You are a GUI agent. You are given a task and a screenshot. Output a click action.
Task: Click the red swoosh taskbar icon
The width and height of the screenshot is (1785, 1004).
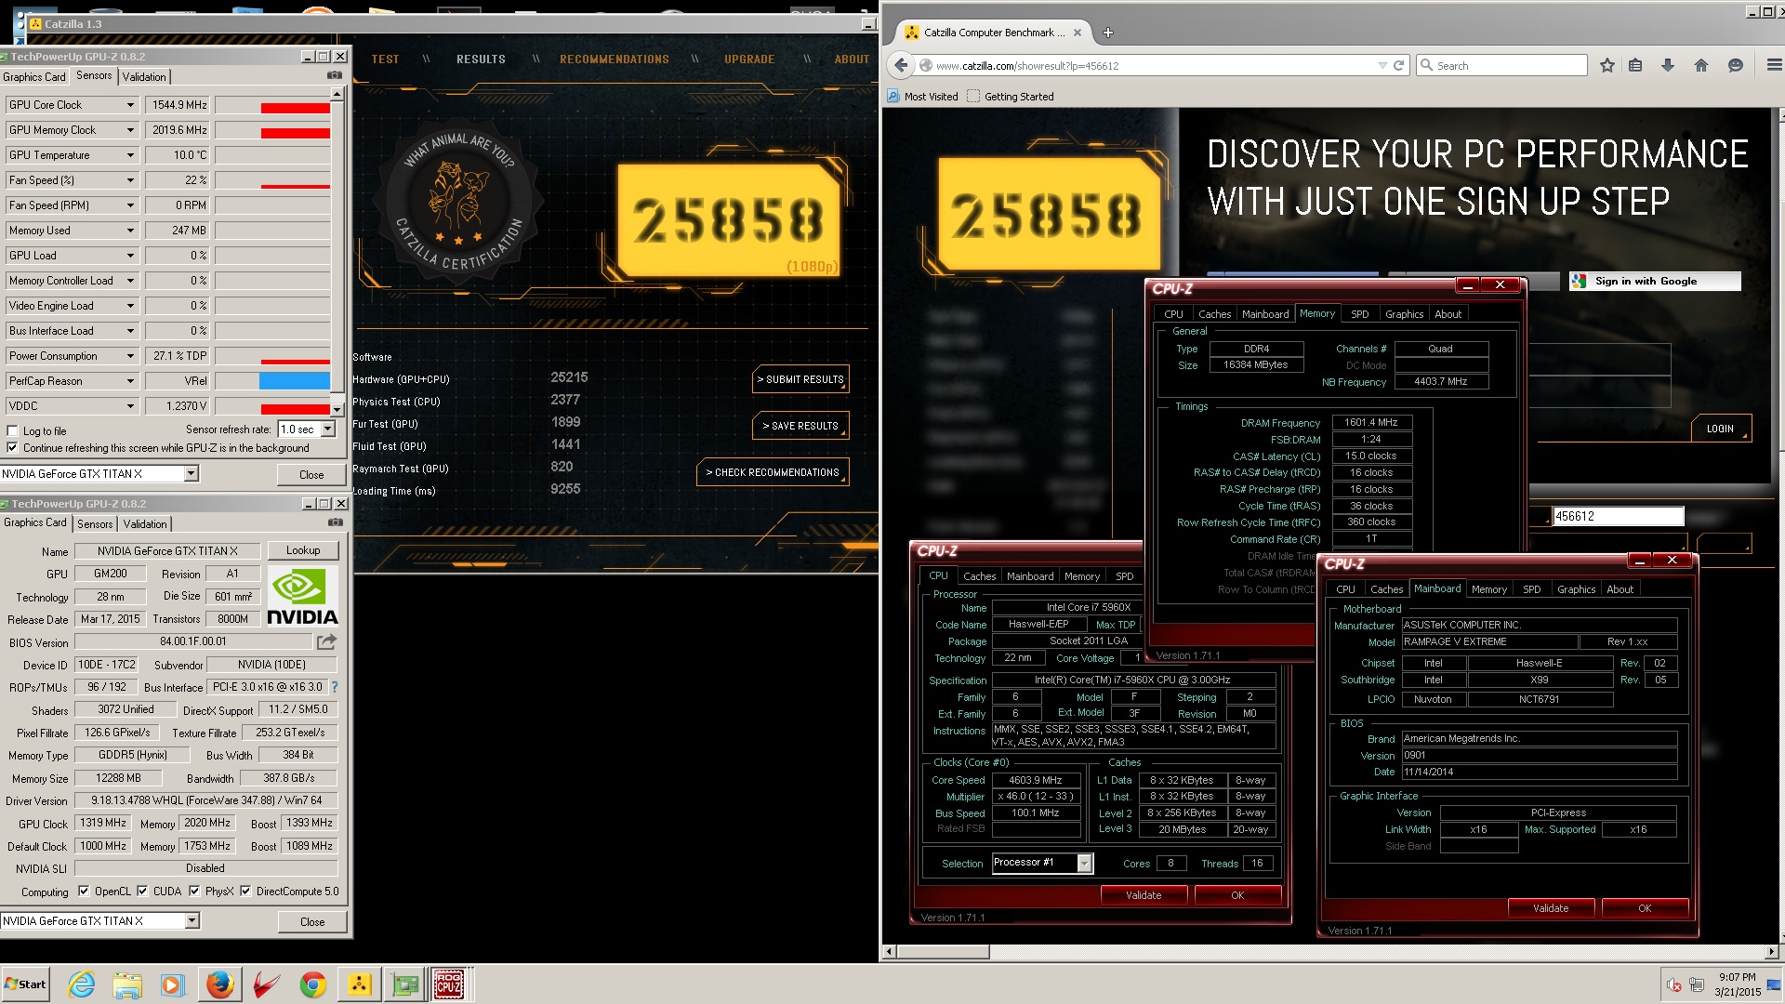pyautogui.click(x=266, y=984)
